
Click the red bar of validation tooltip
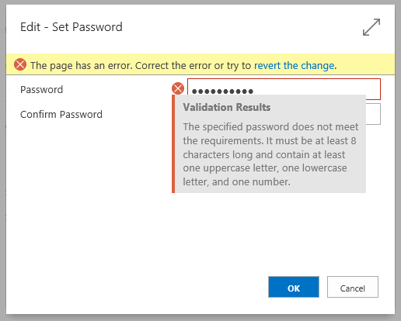[173, 143]
